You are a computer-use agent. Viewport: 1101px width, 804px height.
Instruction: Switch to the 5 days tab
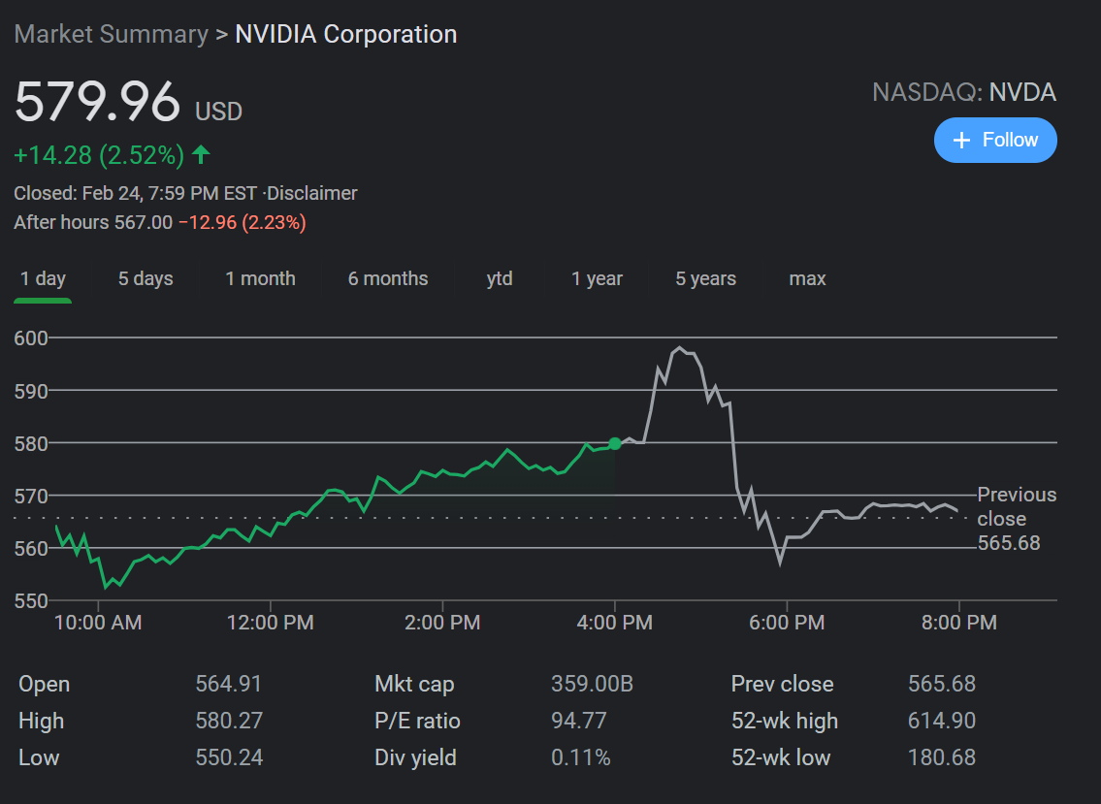pyautogui.click(x=146, y=279)
